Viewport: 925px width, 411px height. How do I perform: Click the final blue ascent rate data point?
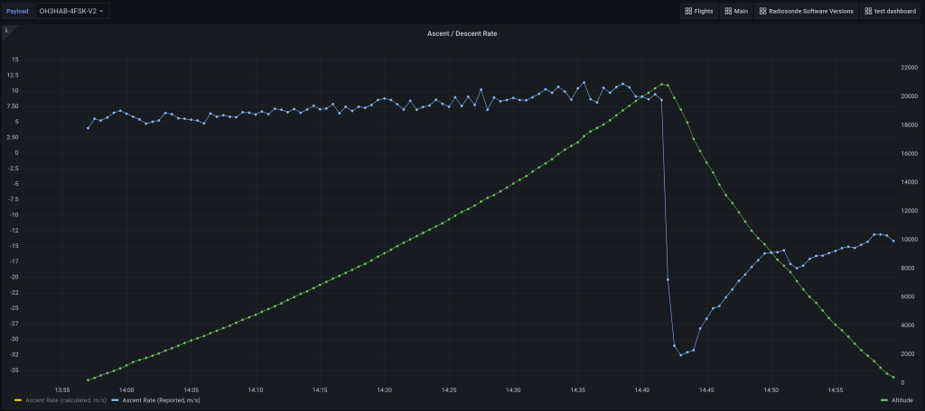893,241
